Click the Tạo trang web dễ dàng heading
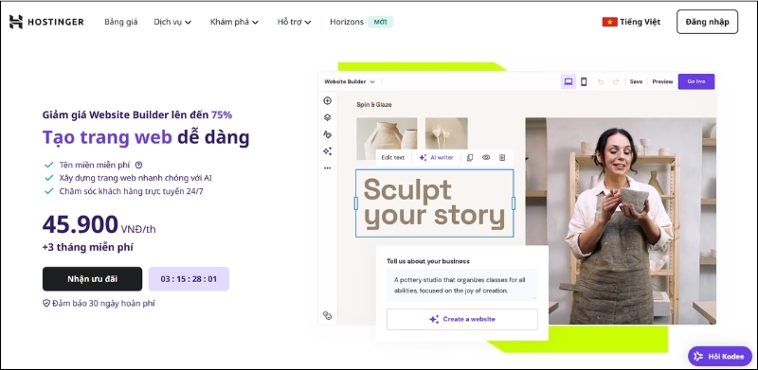This screenshot has width=758, height=370. [146, 137]
